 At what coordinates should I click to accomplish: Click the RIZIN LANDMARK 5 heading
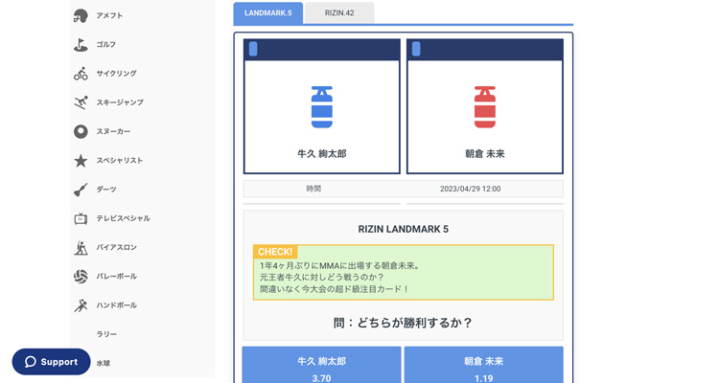tap(403, 229)
